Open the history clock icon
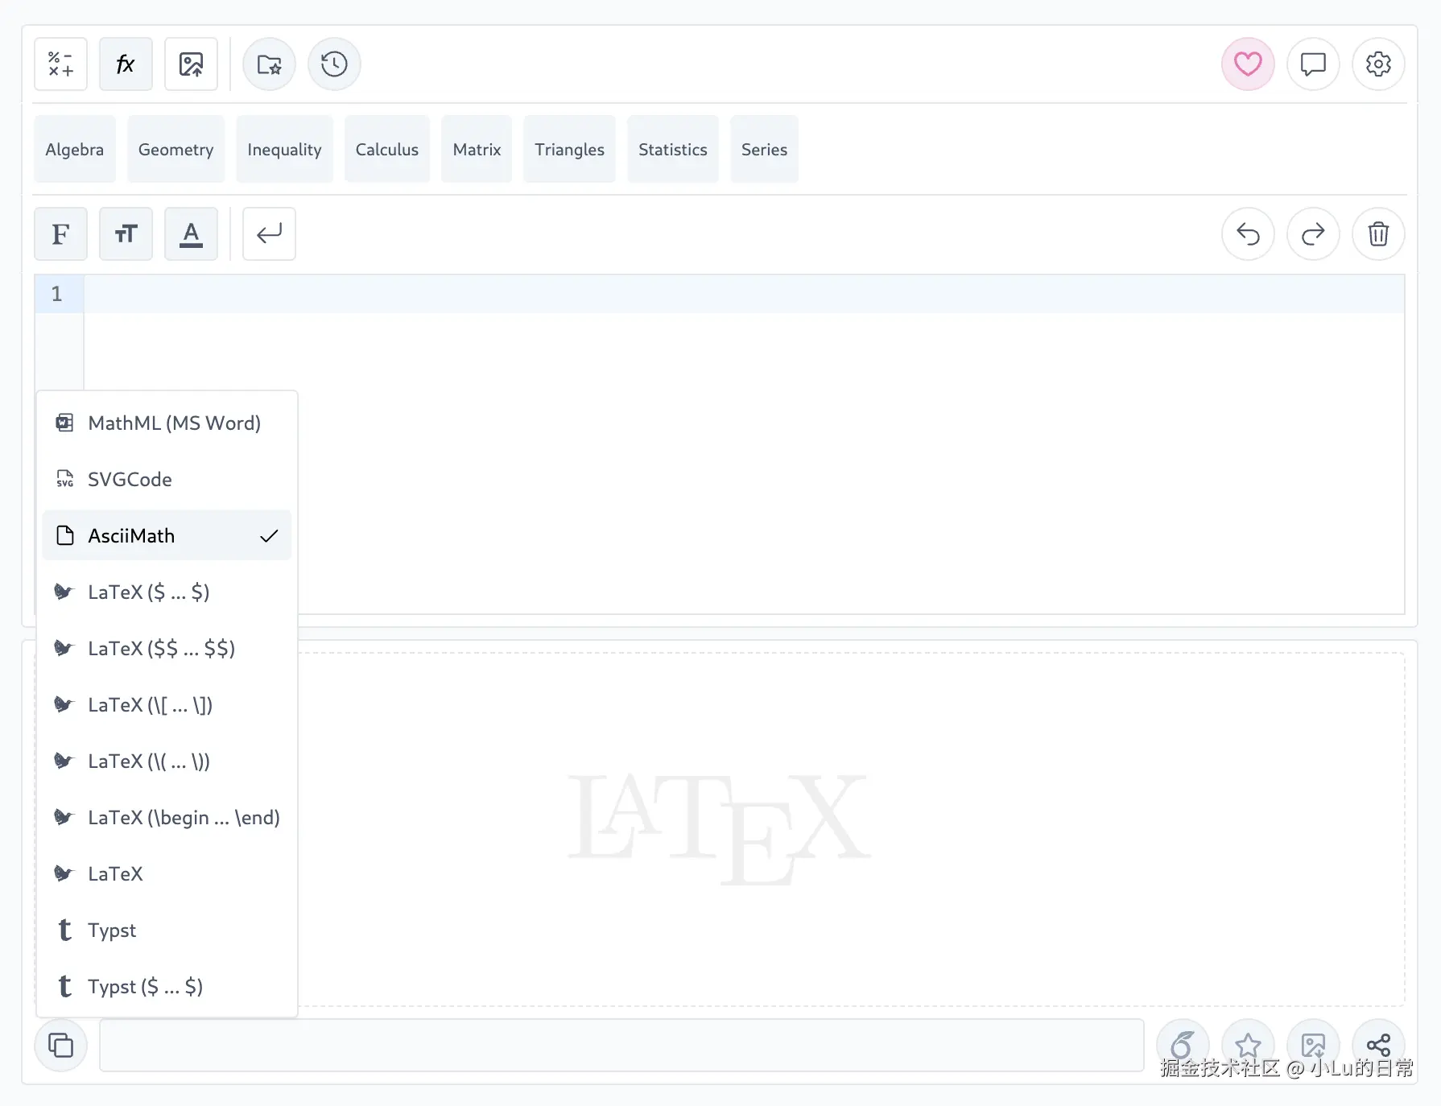This screenshot has width=1441, height=1106. (x=334, y=64)
